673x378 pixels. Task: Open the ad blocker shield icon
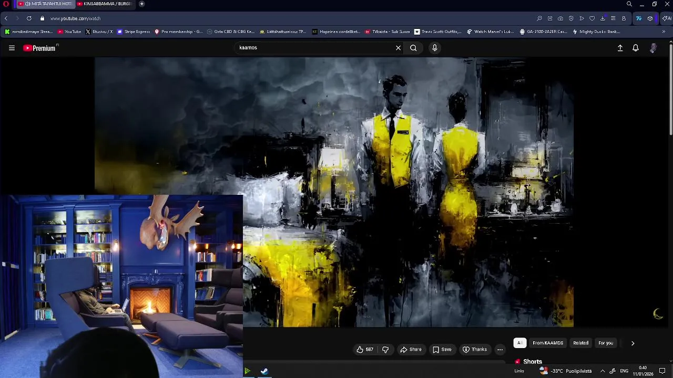571,18
